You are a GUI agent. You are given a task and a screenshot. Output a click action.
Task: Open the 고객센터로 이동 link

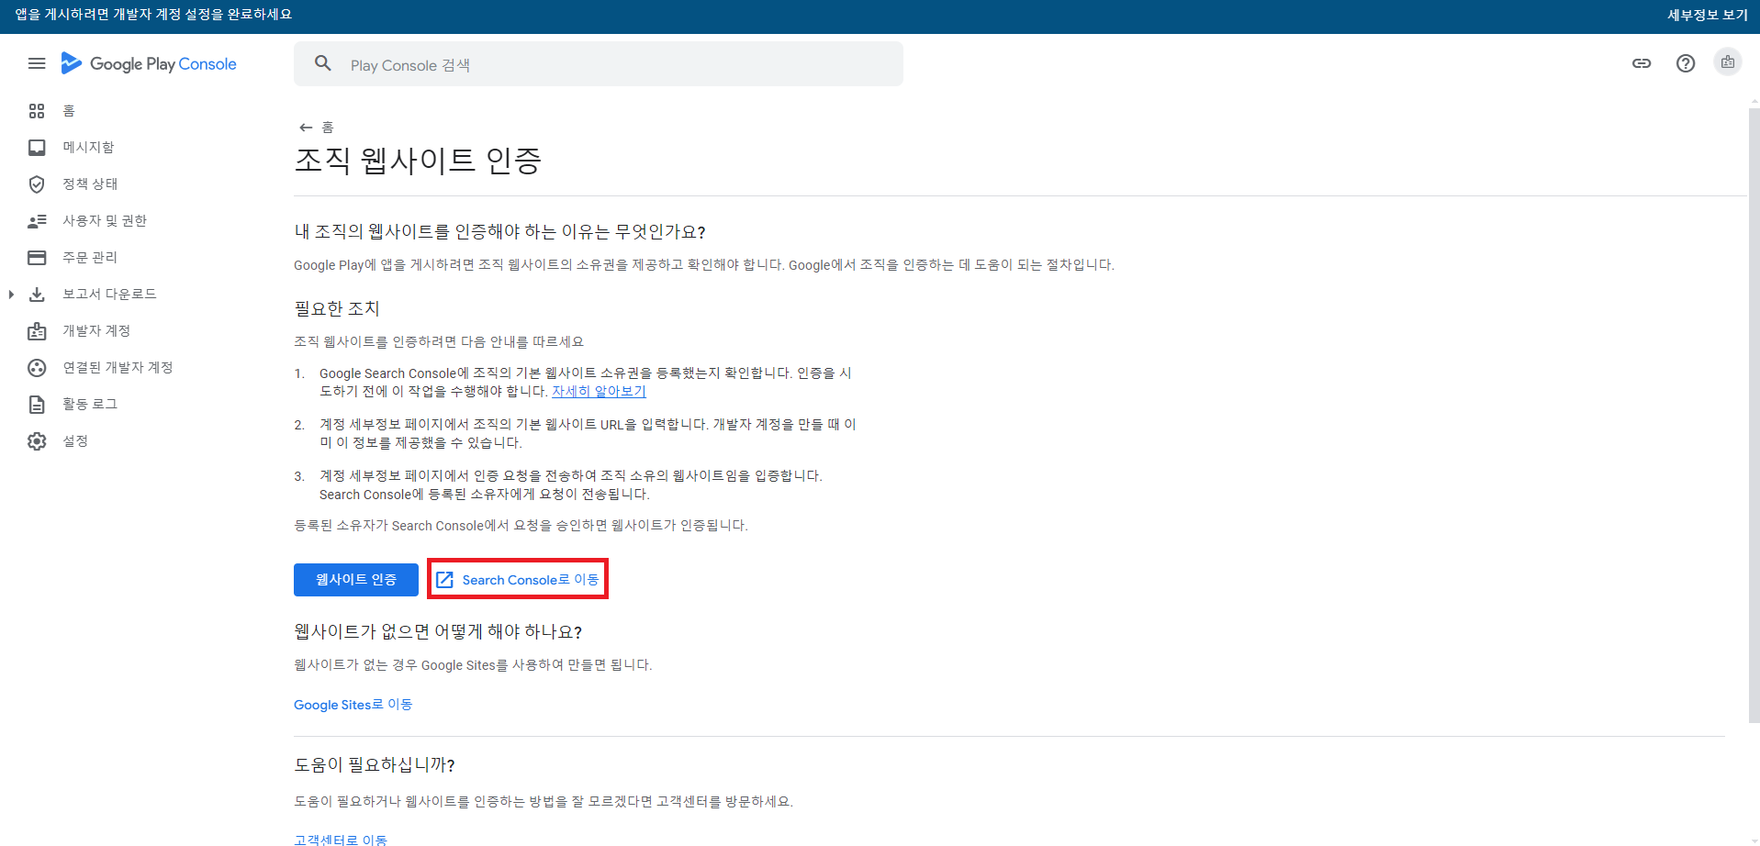(x=341, y=840)
